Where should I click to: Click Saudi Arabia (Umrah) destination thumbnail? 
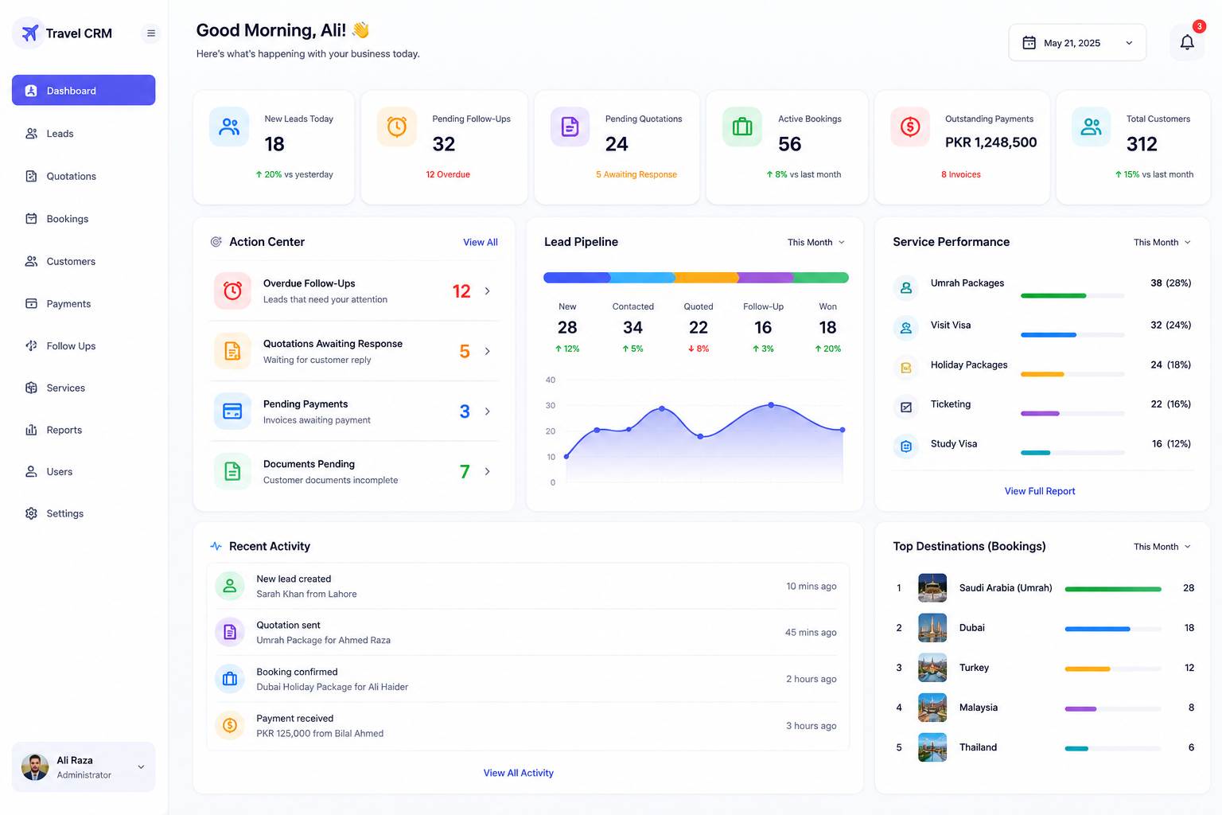(932, 587)
